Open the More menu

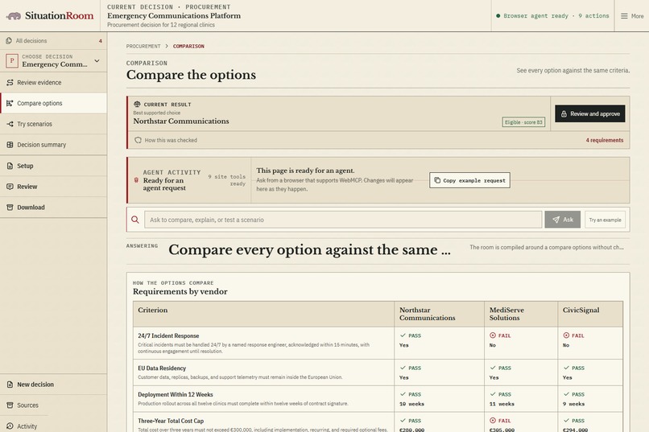coord(632,16)
